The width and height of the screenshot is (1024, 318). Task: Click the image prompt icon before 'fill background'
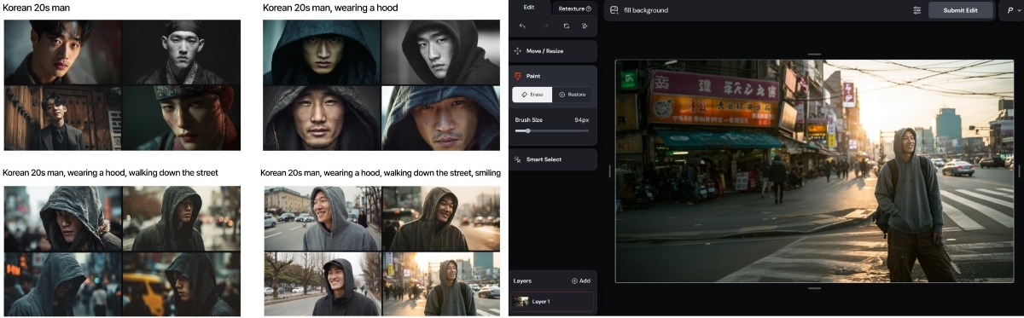pos(614,10)
